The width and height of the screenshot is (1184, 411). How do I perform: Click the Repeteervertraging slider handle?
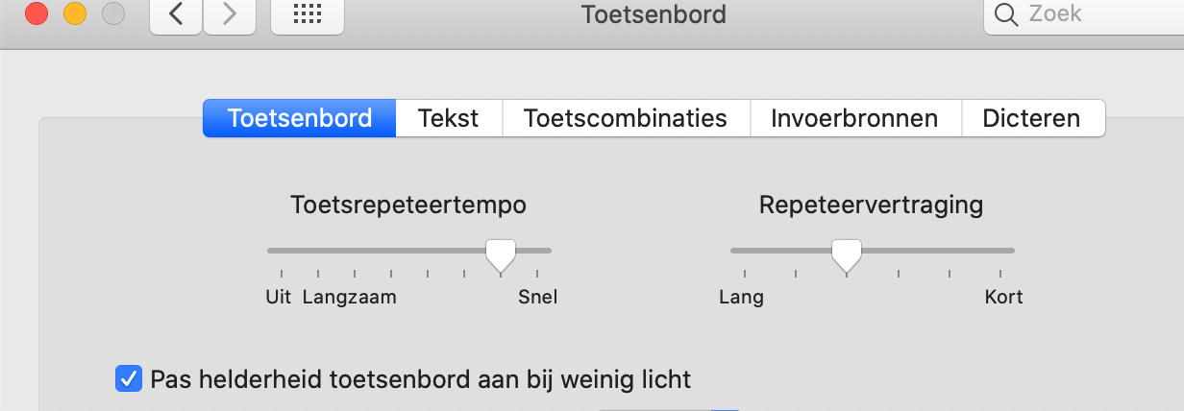pyautogui.click(x=846, y=254)
